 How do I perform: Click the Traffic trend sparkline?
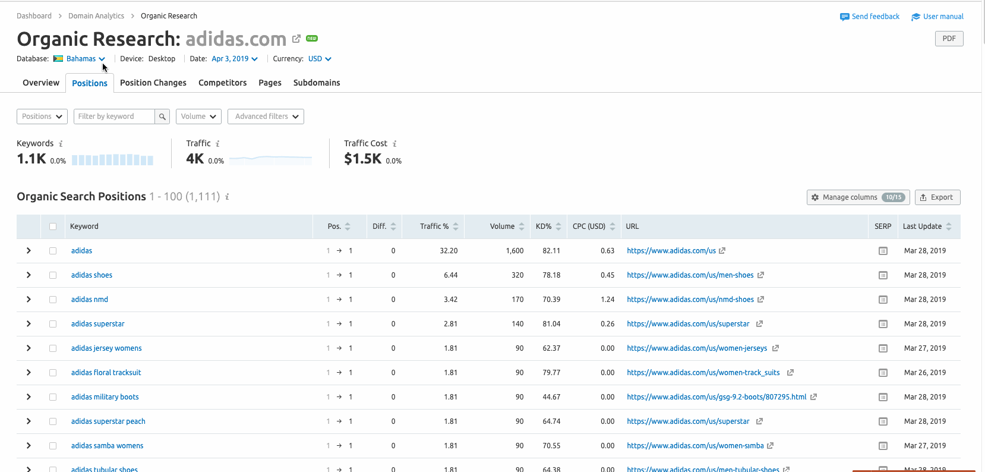tap(270, 159)
